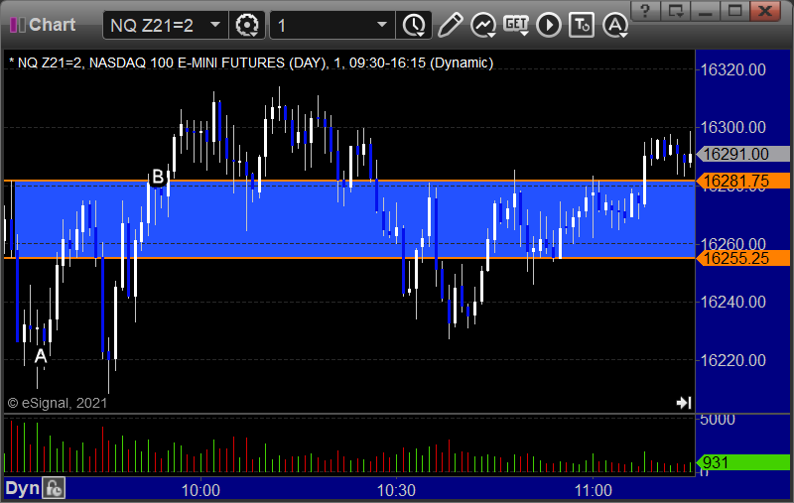Click the 16281.75 orange price label

[742, 181]
